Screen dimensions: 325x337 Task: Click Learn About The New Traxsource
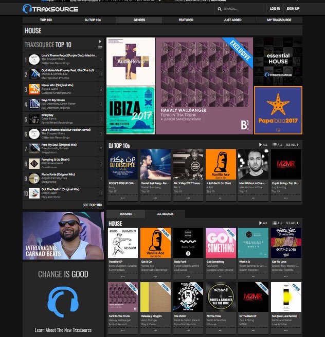coord(63,330)
